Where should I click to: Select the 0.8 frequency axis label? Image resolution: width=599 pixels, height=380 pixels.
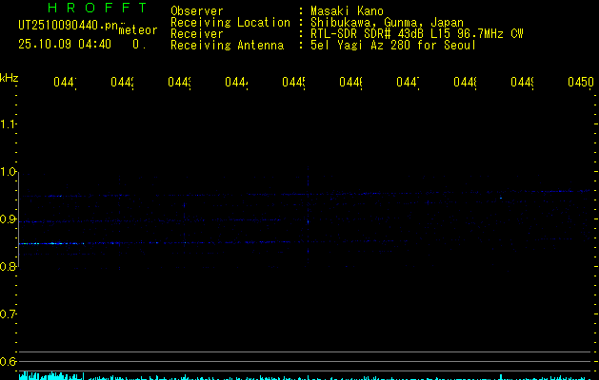[9, 267]
